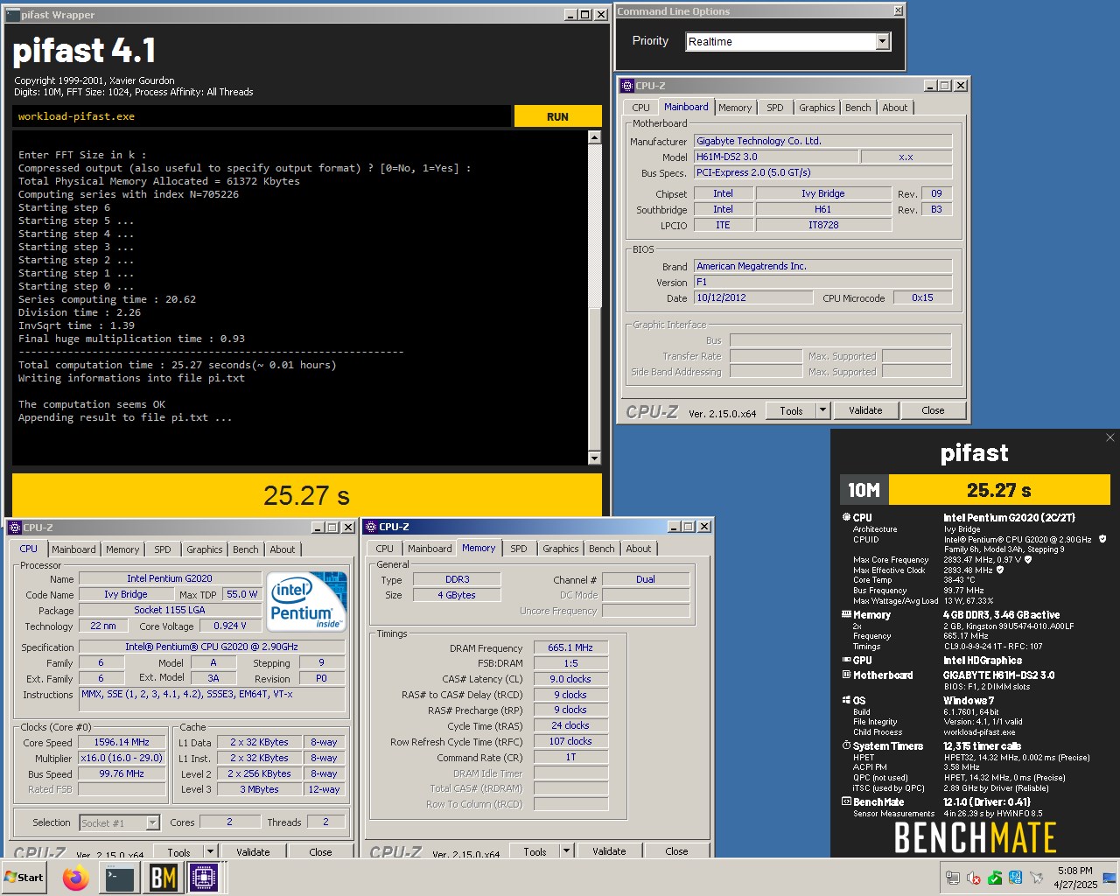The height and width of the screenshot is (896, 1120).
Task: Expand the Selection Socket #1 dropdown
Action: [x=153, y=822]
